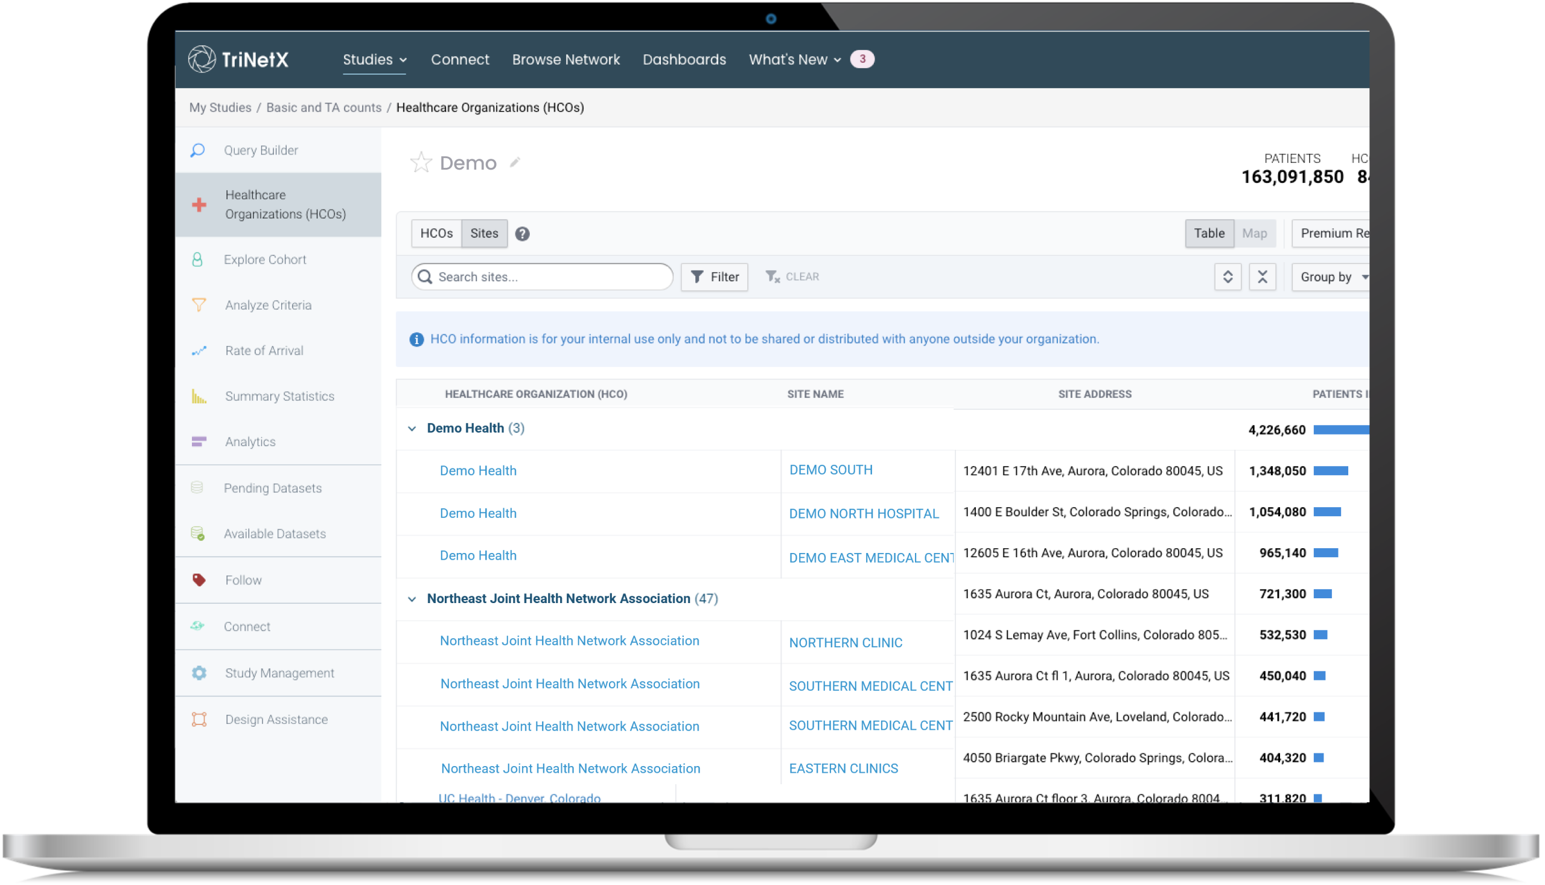Click the collapse all rows icon
Image resolution: width=1545 pixels, height=885 pixels.
[x=1262, y=276]
